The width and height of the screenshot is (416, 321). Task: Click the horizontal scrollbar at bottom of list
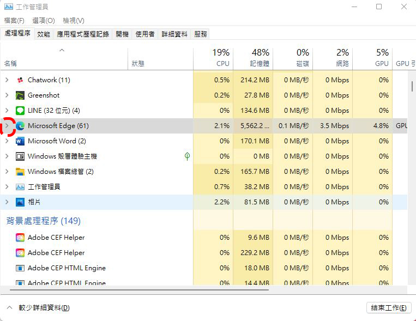tap(139, 290)
